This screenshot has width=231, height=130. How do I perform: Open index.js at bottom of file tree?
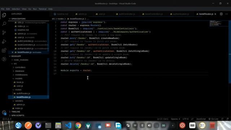pos(19,108)
